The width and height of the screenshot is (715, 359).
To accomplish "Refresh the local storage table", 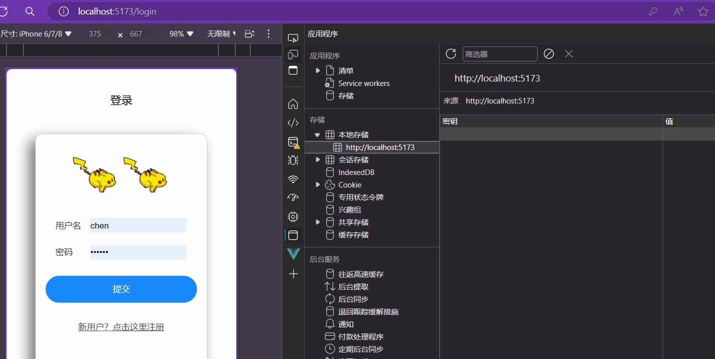I will (451, 54).
